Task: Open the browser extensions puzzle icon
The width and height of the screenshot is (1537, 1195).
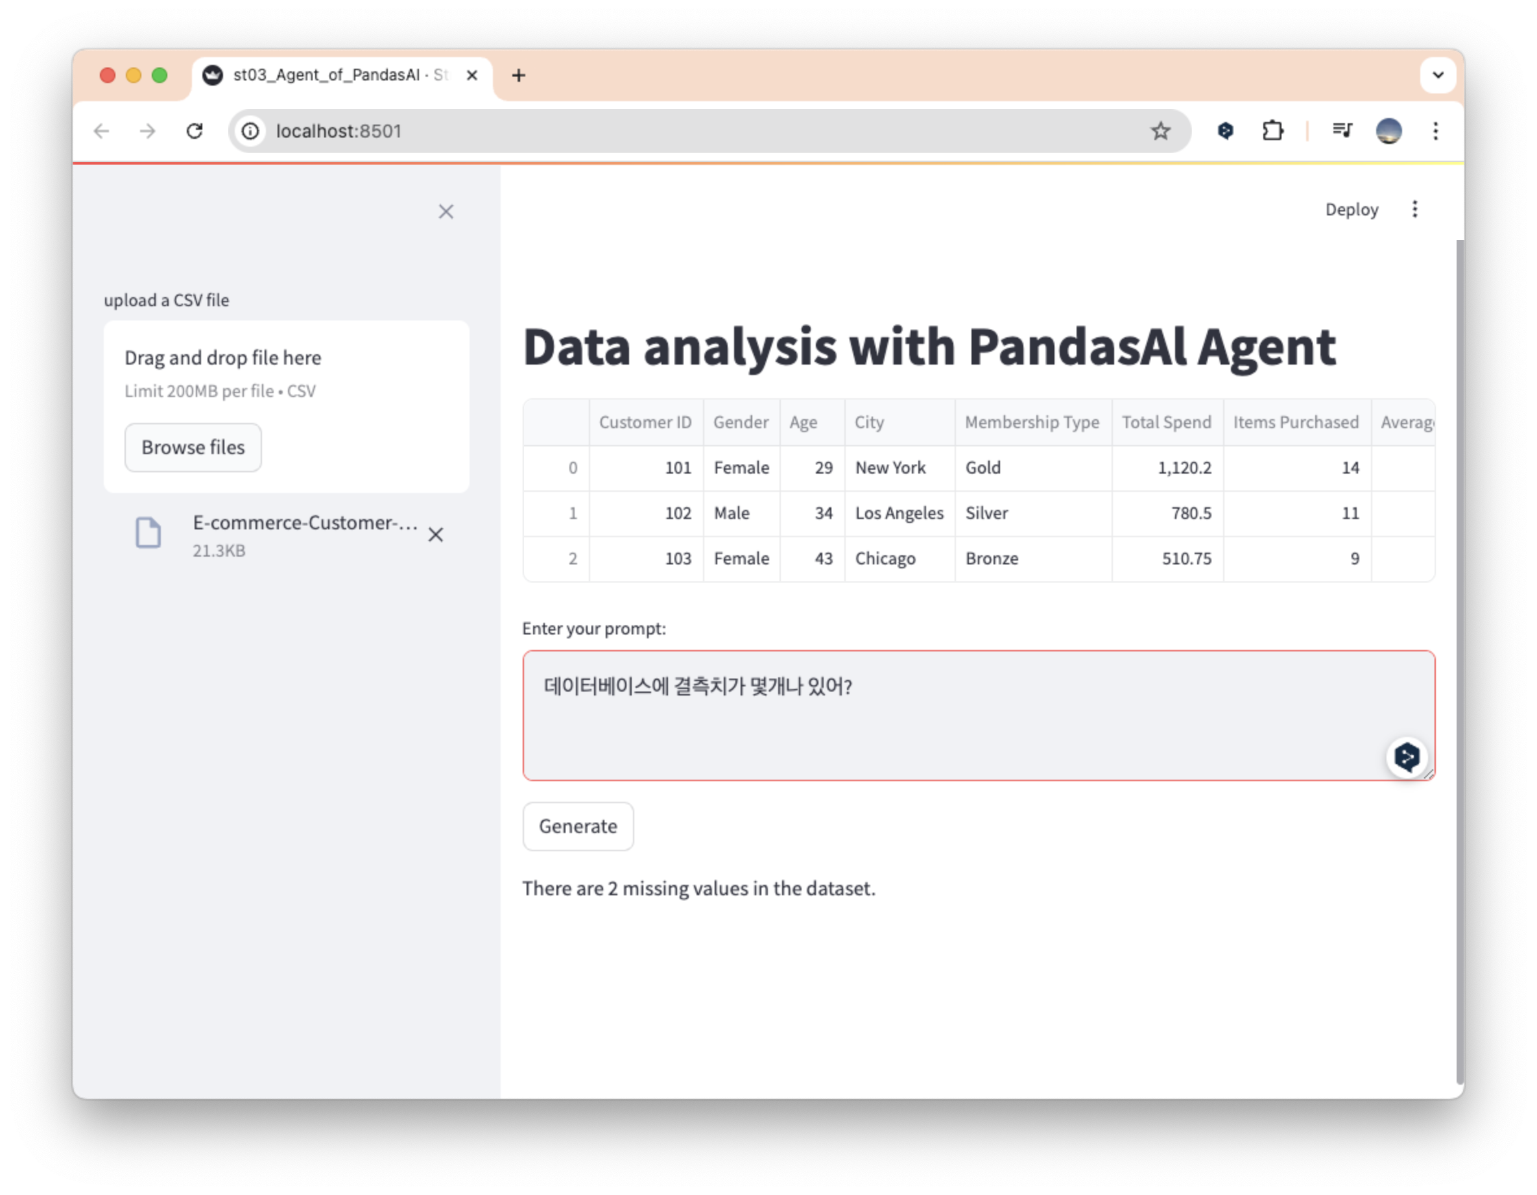Action: (x=1272, y=131)
